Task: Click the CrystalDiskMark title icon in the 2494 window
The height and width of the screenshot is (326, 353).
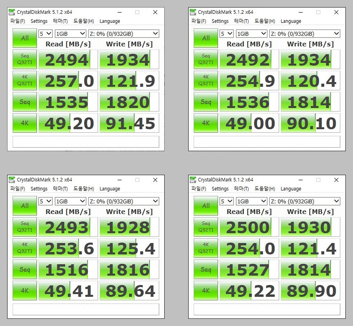Action: 12,12
